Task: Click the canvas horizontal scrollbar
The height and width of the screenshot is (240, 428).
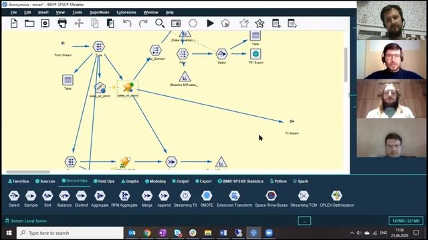Action: [x=28, y=172]
